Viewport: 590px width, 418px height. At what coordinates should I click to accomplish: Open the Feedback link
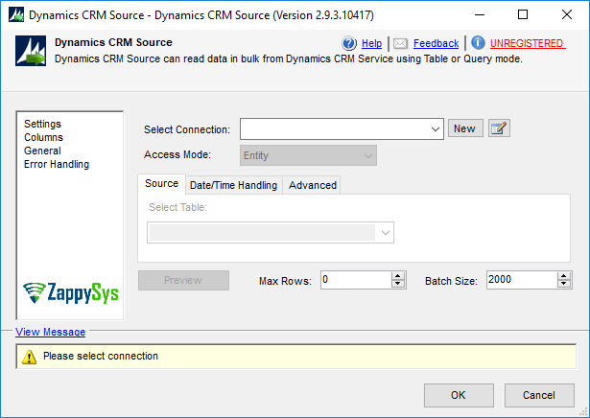(x=436, y=43)
